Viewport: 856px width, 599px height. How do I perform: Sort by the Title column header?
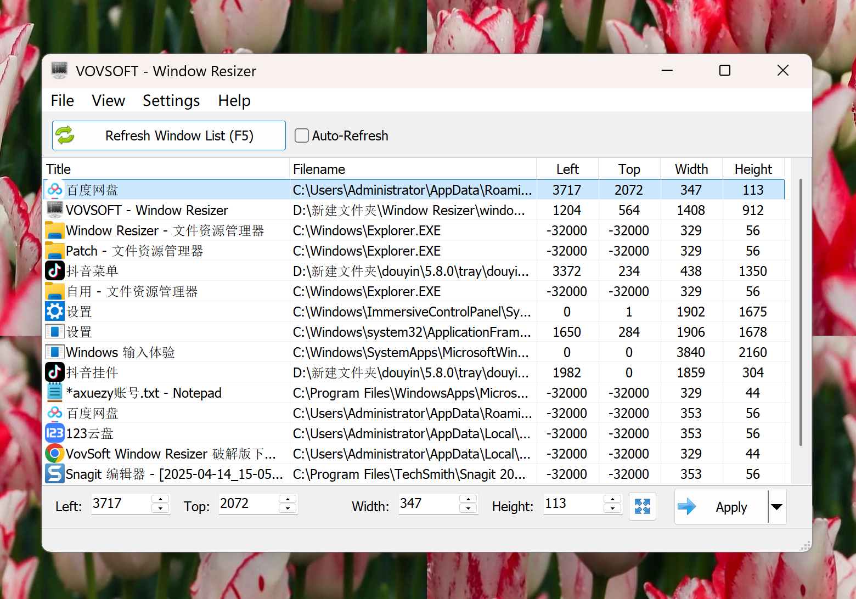166,169
